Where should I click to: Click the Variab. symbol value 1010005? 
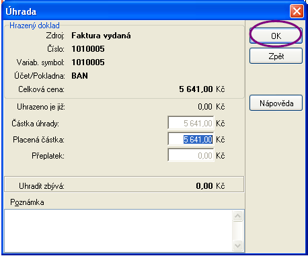(x=88, y=62)
